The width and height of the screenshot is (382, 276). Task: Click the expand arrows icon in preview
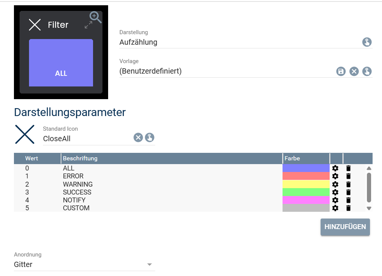pyautogui.click(x=89, y=25)
